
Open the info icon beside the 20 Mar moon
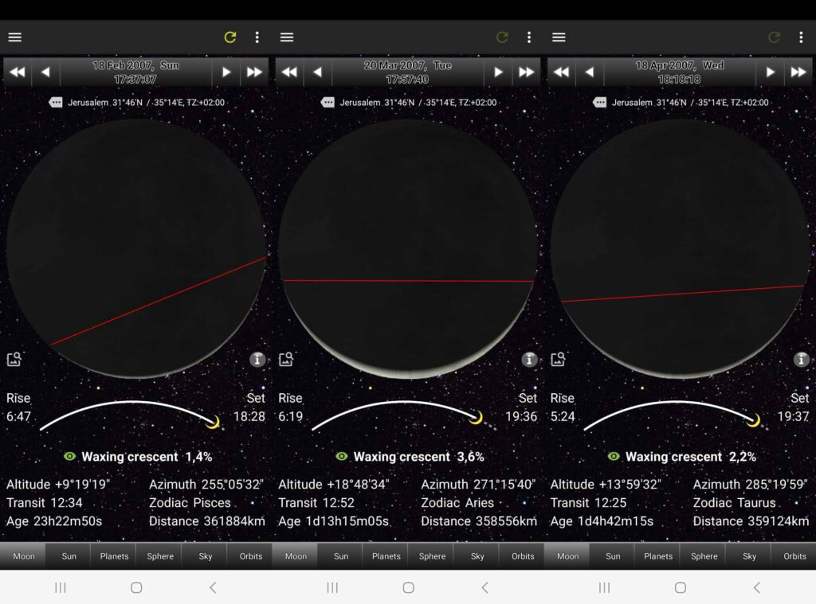pyautogui.click(x=529, y=360)
